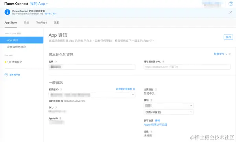Open the 1.0 準備提交 version entry

15,62
